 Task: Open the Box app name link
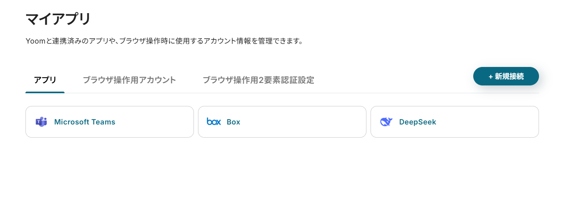233,122
